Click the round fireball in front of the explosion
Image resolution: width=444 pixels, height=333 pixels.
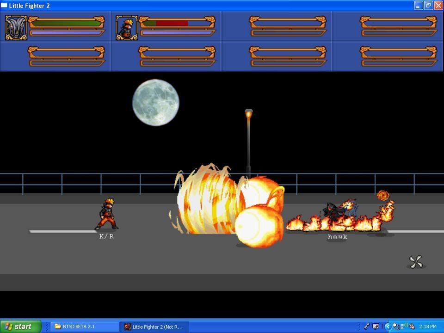pos(259,226)
